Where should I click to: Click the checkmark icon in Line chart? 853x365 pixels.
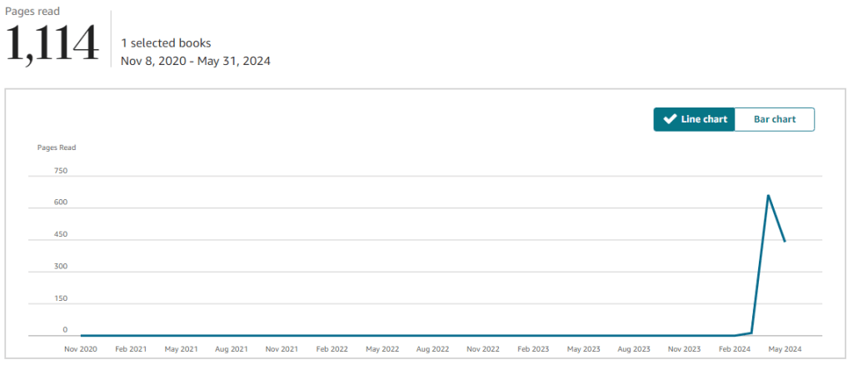point(669,119)
